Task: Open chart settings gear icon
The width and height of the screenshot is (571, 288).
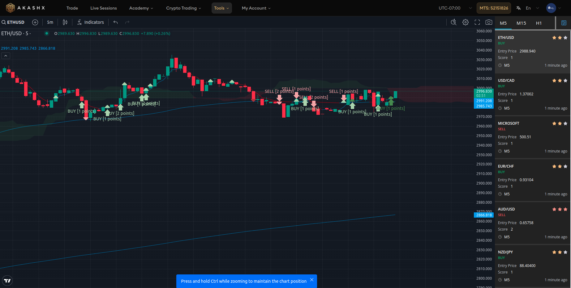Action: click(x=466, y=22)
